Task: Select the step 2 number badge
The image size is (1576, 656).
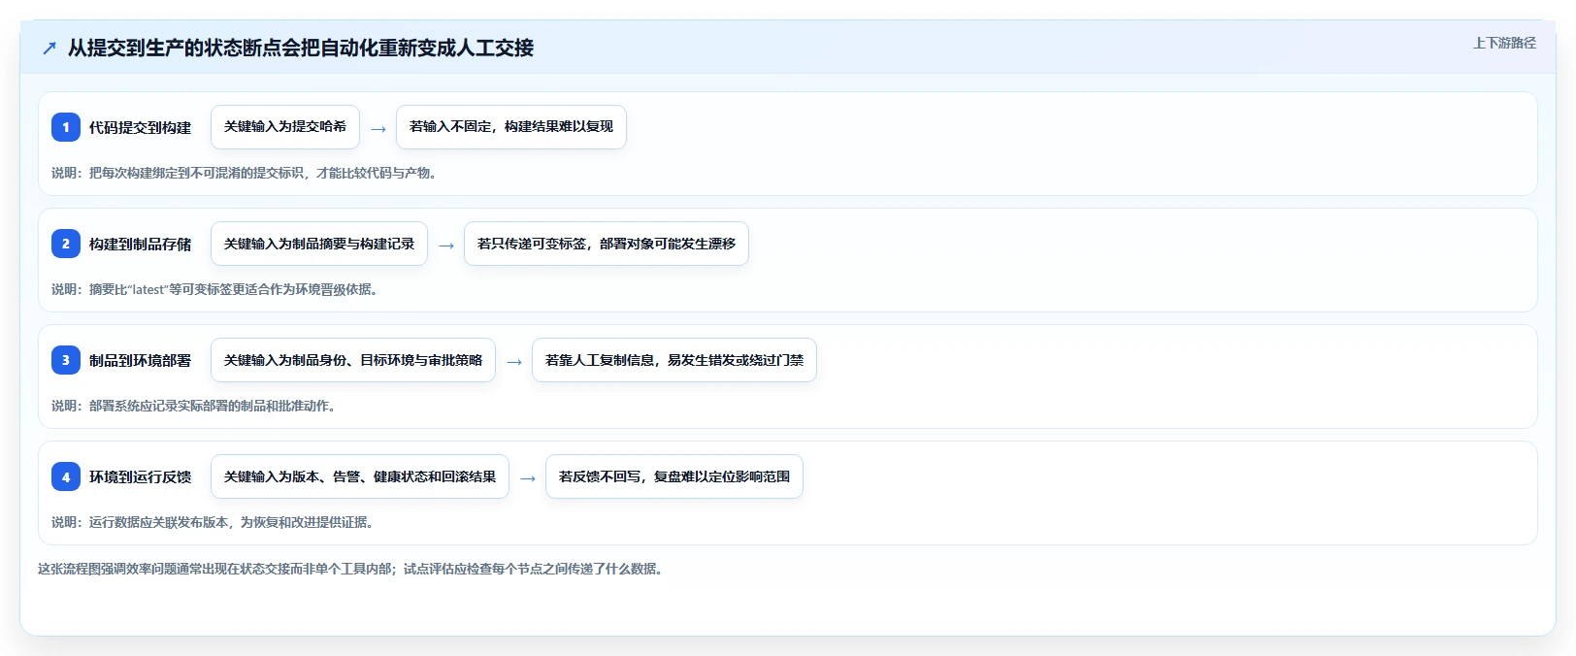Action: (x=66, y=244)
